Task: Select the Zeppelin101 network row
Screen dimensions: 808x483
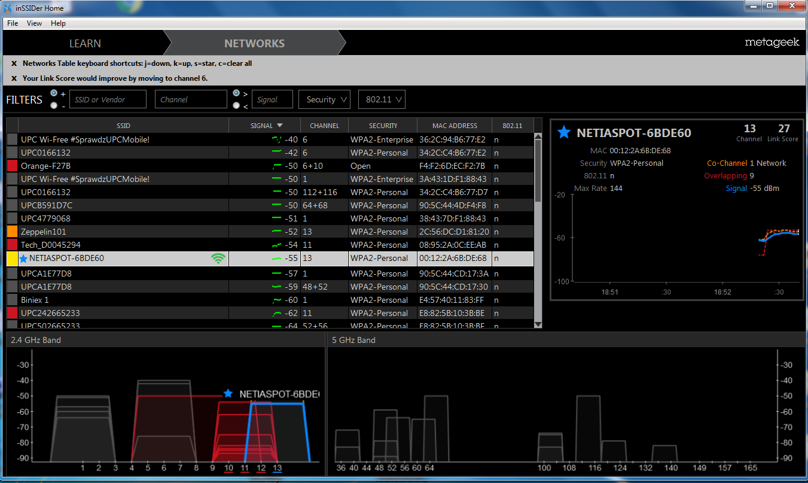Action: (x=269, y=232)
